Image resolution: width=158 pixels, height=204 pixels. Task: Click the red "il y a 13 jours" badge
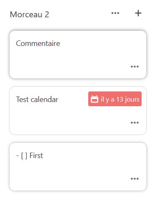(x=115, y=99)
